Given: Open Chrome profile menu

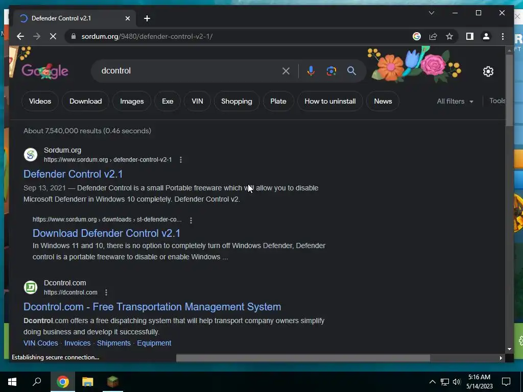Looking at the screenshot, I should tap(486, 36).
